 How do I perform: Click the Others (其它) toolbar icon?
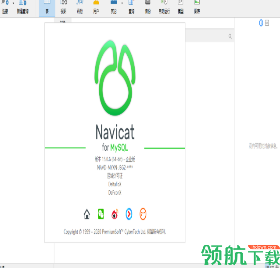[x=114, y=7]
